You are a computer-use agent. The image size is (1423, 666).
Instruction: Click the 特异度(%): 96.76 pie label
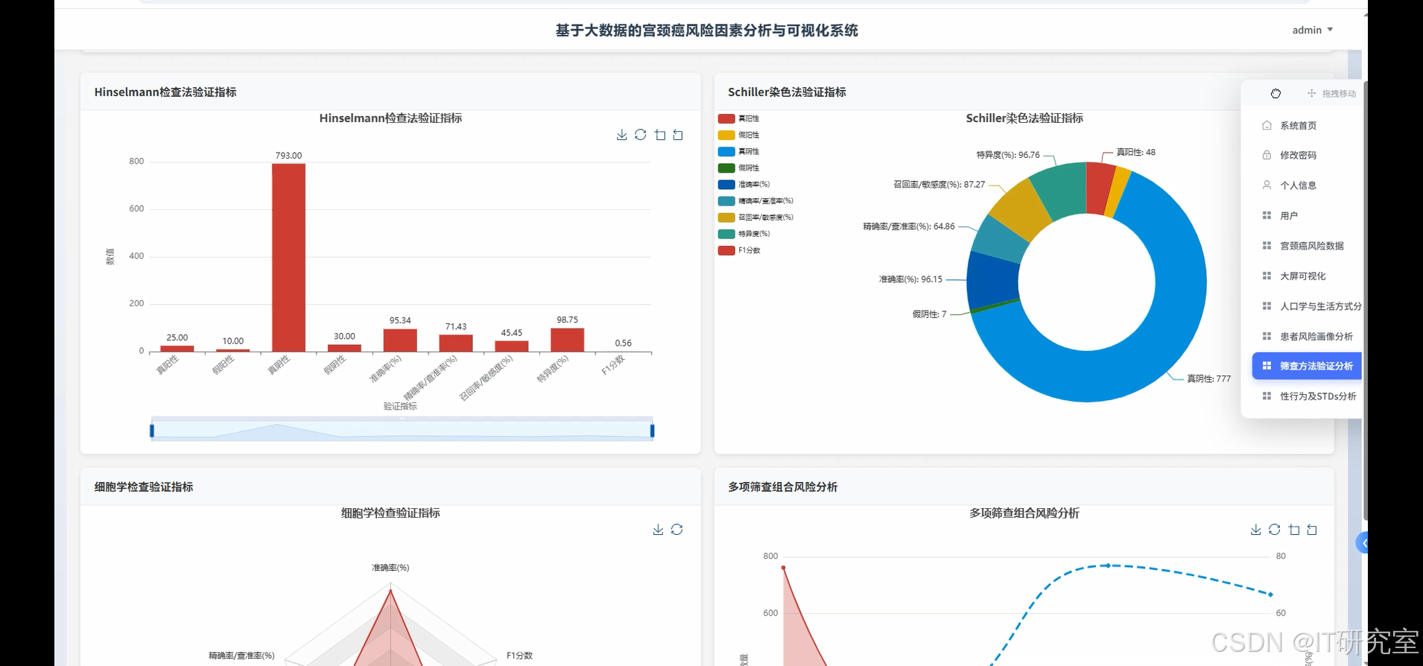(1008, 155)
